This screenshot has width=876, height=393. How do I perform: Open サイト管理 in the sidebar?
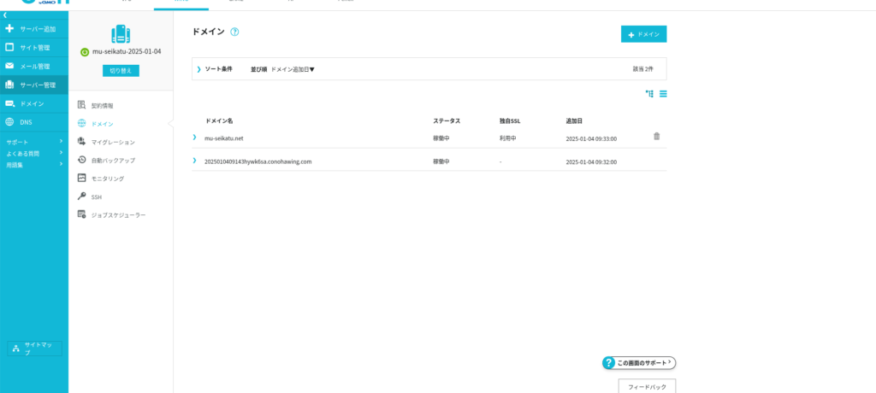34,48
